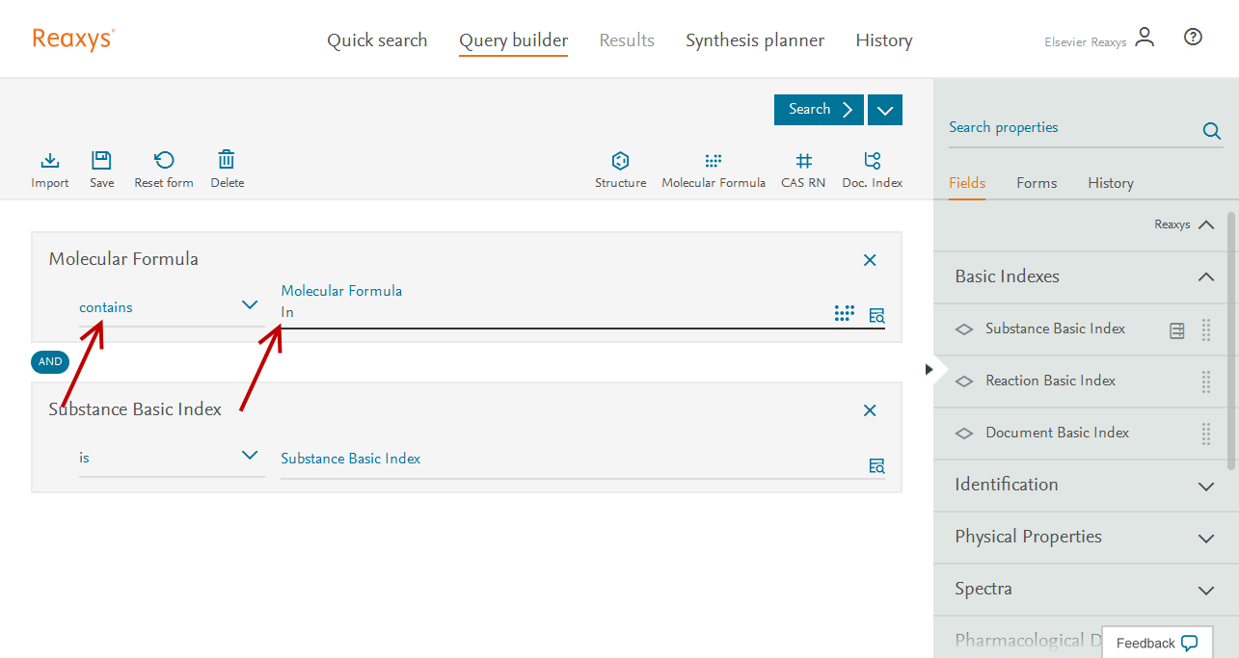Remove the Molecular Formula query field
Screen dimensions: 1239x658
pyautogui.click(x=870, y=260)
